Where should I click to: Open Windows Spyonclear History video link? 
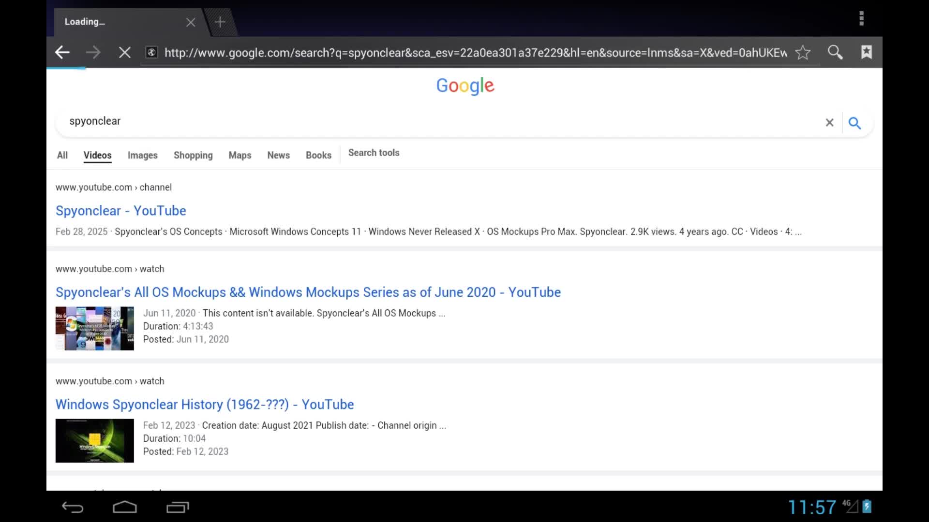(x=205, y=405)
